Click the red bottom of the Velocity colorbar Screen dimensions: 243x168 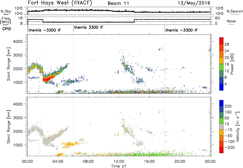(221, 150)
